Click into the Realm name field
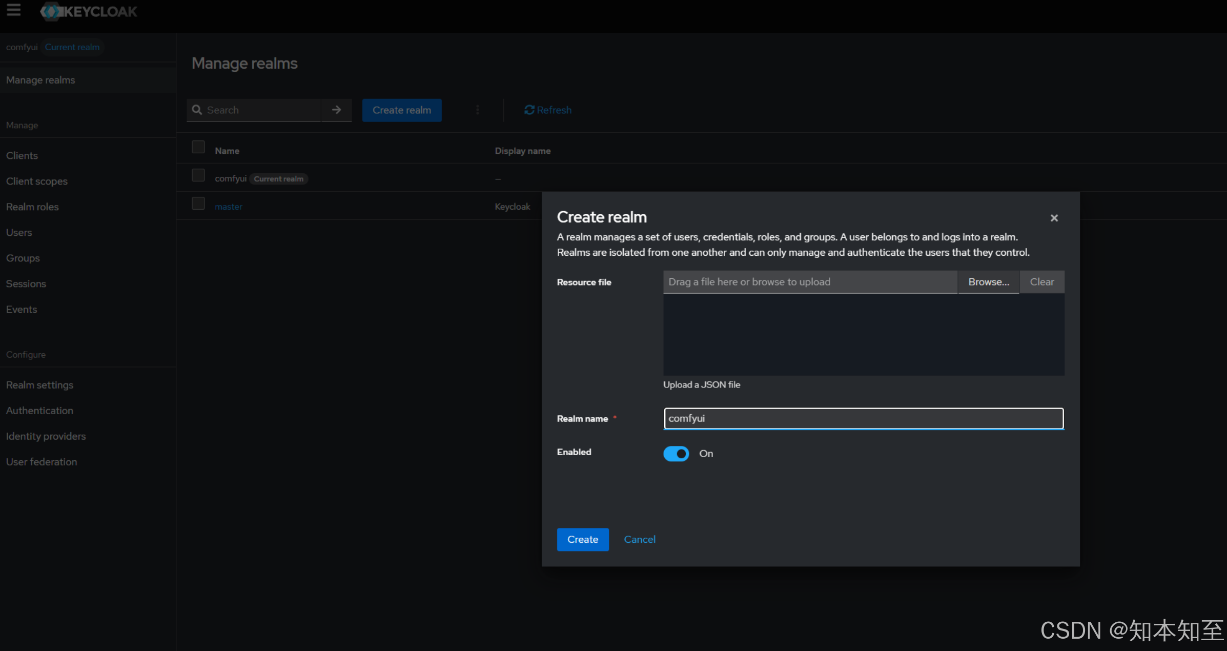1227x651 pixels. coord(863,418)
